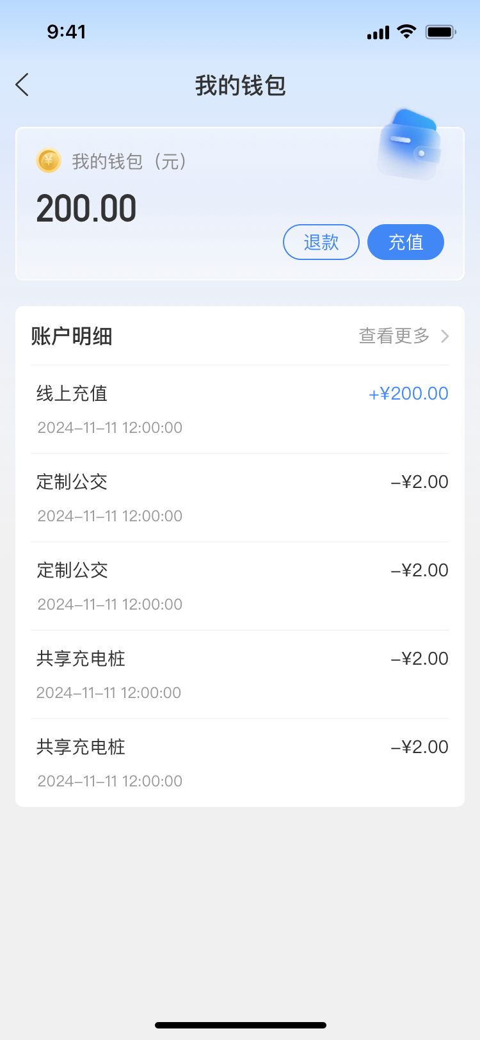This screenshot has height=1040, width=480.
Task: Tap the back arrow in the header
Action: coord(22,85)
